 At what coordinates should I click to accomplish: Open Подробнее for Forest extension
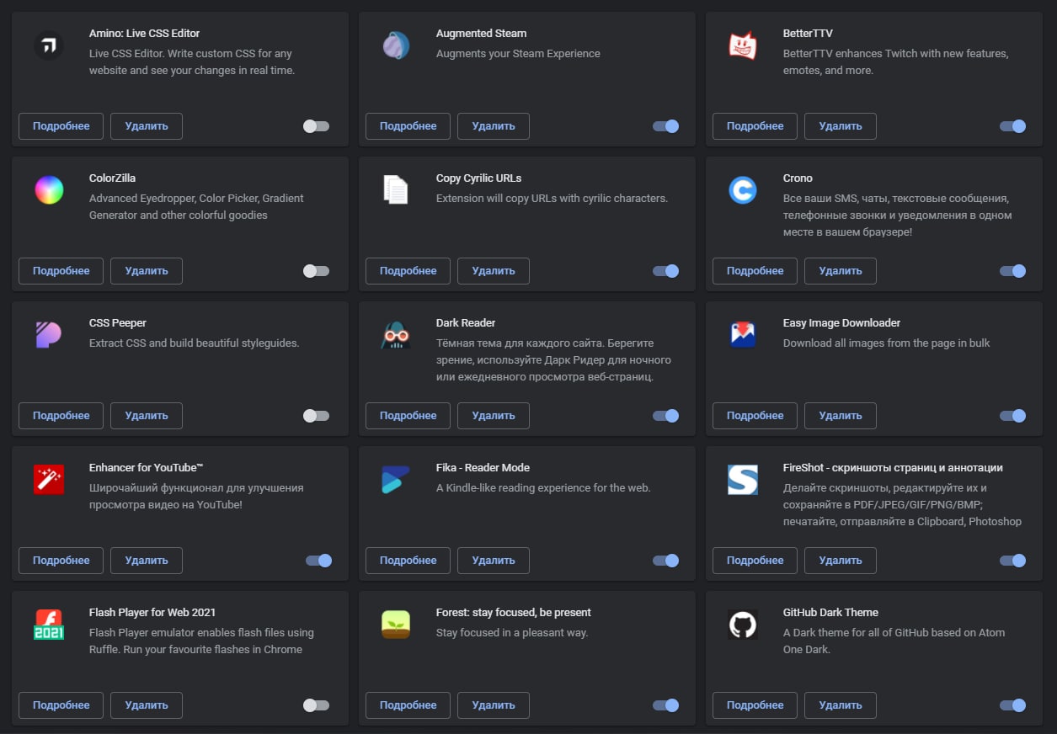(x=408, y=705)
